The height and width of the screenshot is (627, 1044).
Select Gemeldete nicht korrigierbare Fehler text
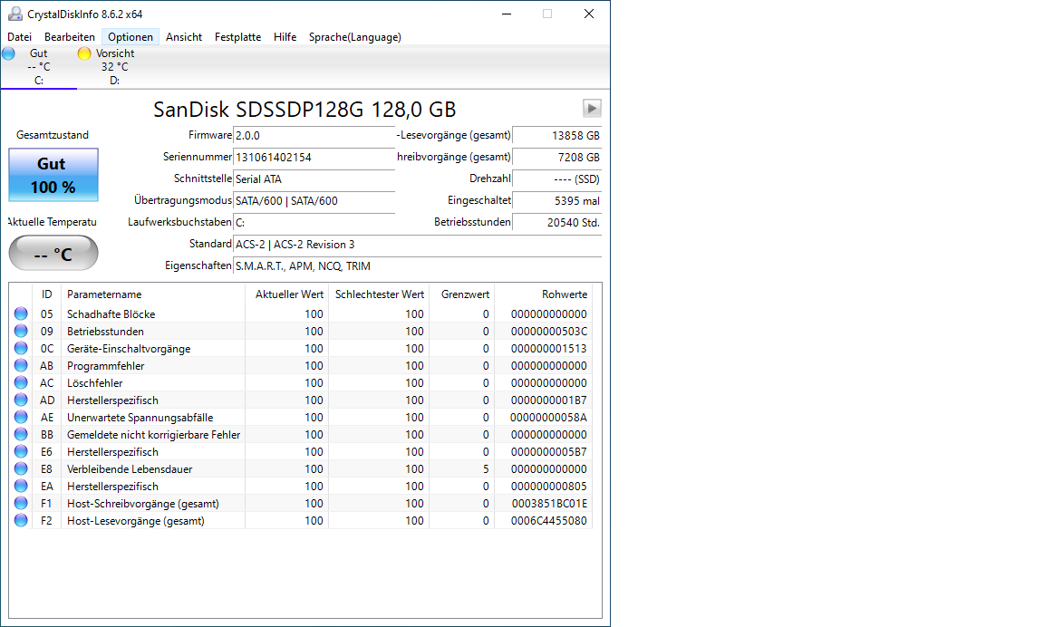click(154, 435)
